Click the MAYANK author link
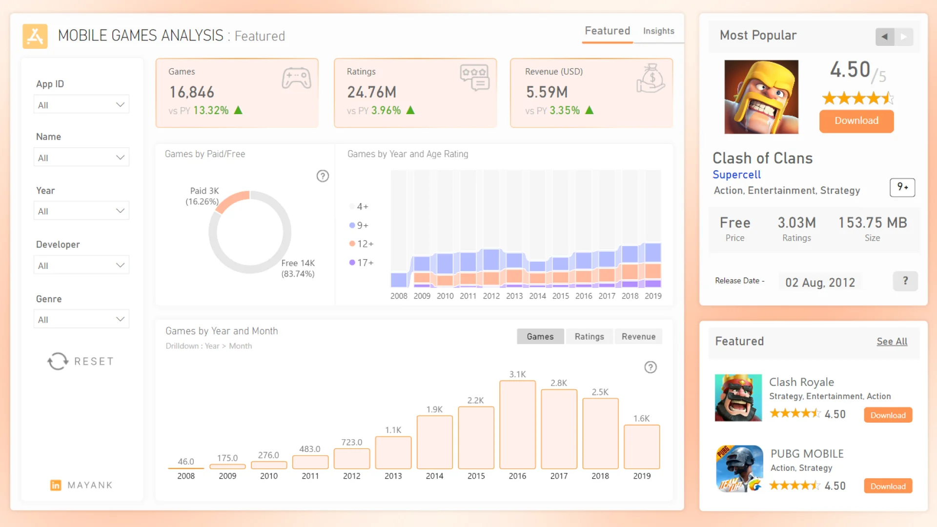Viewport: 937px width, 527px height. (90, 485)
